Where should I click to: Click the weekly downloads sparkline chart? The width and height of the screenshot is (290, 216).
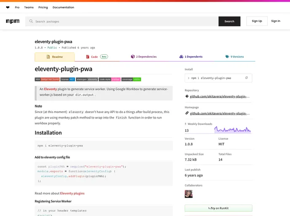tap(233, 130)
